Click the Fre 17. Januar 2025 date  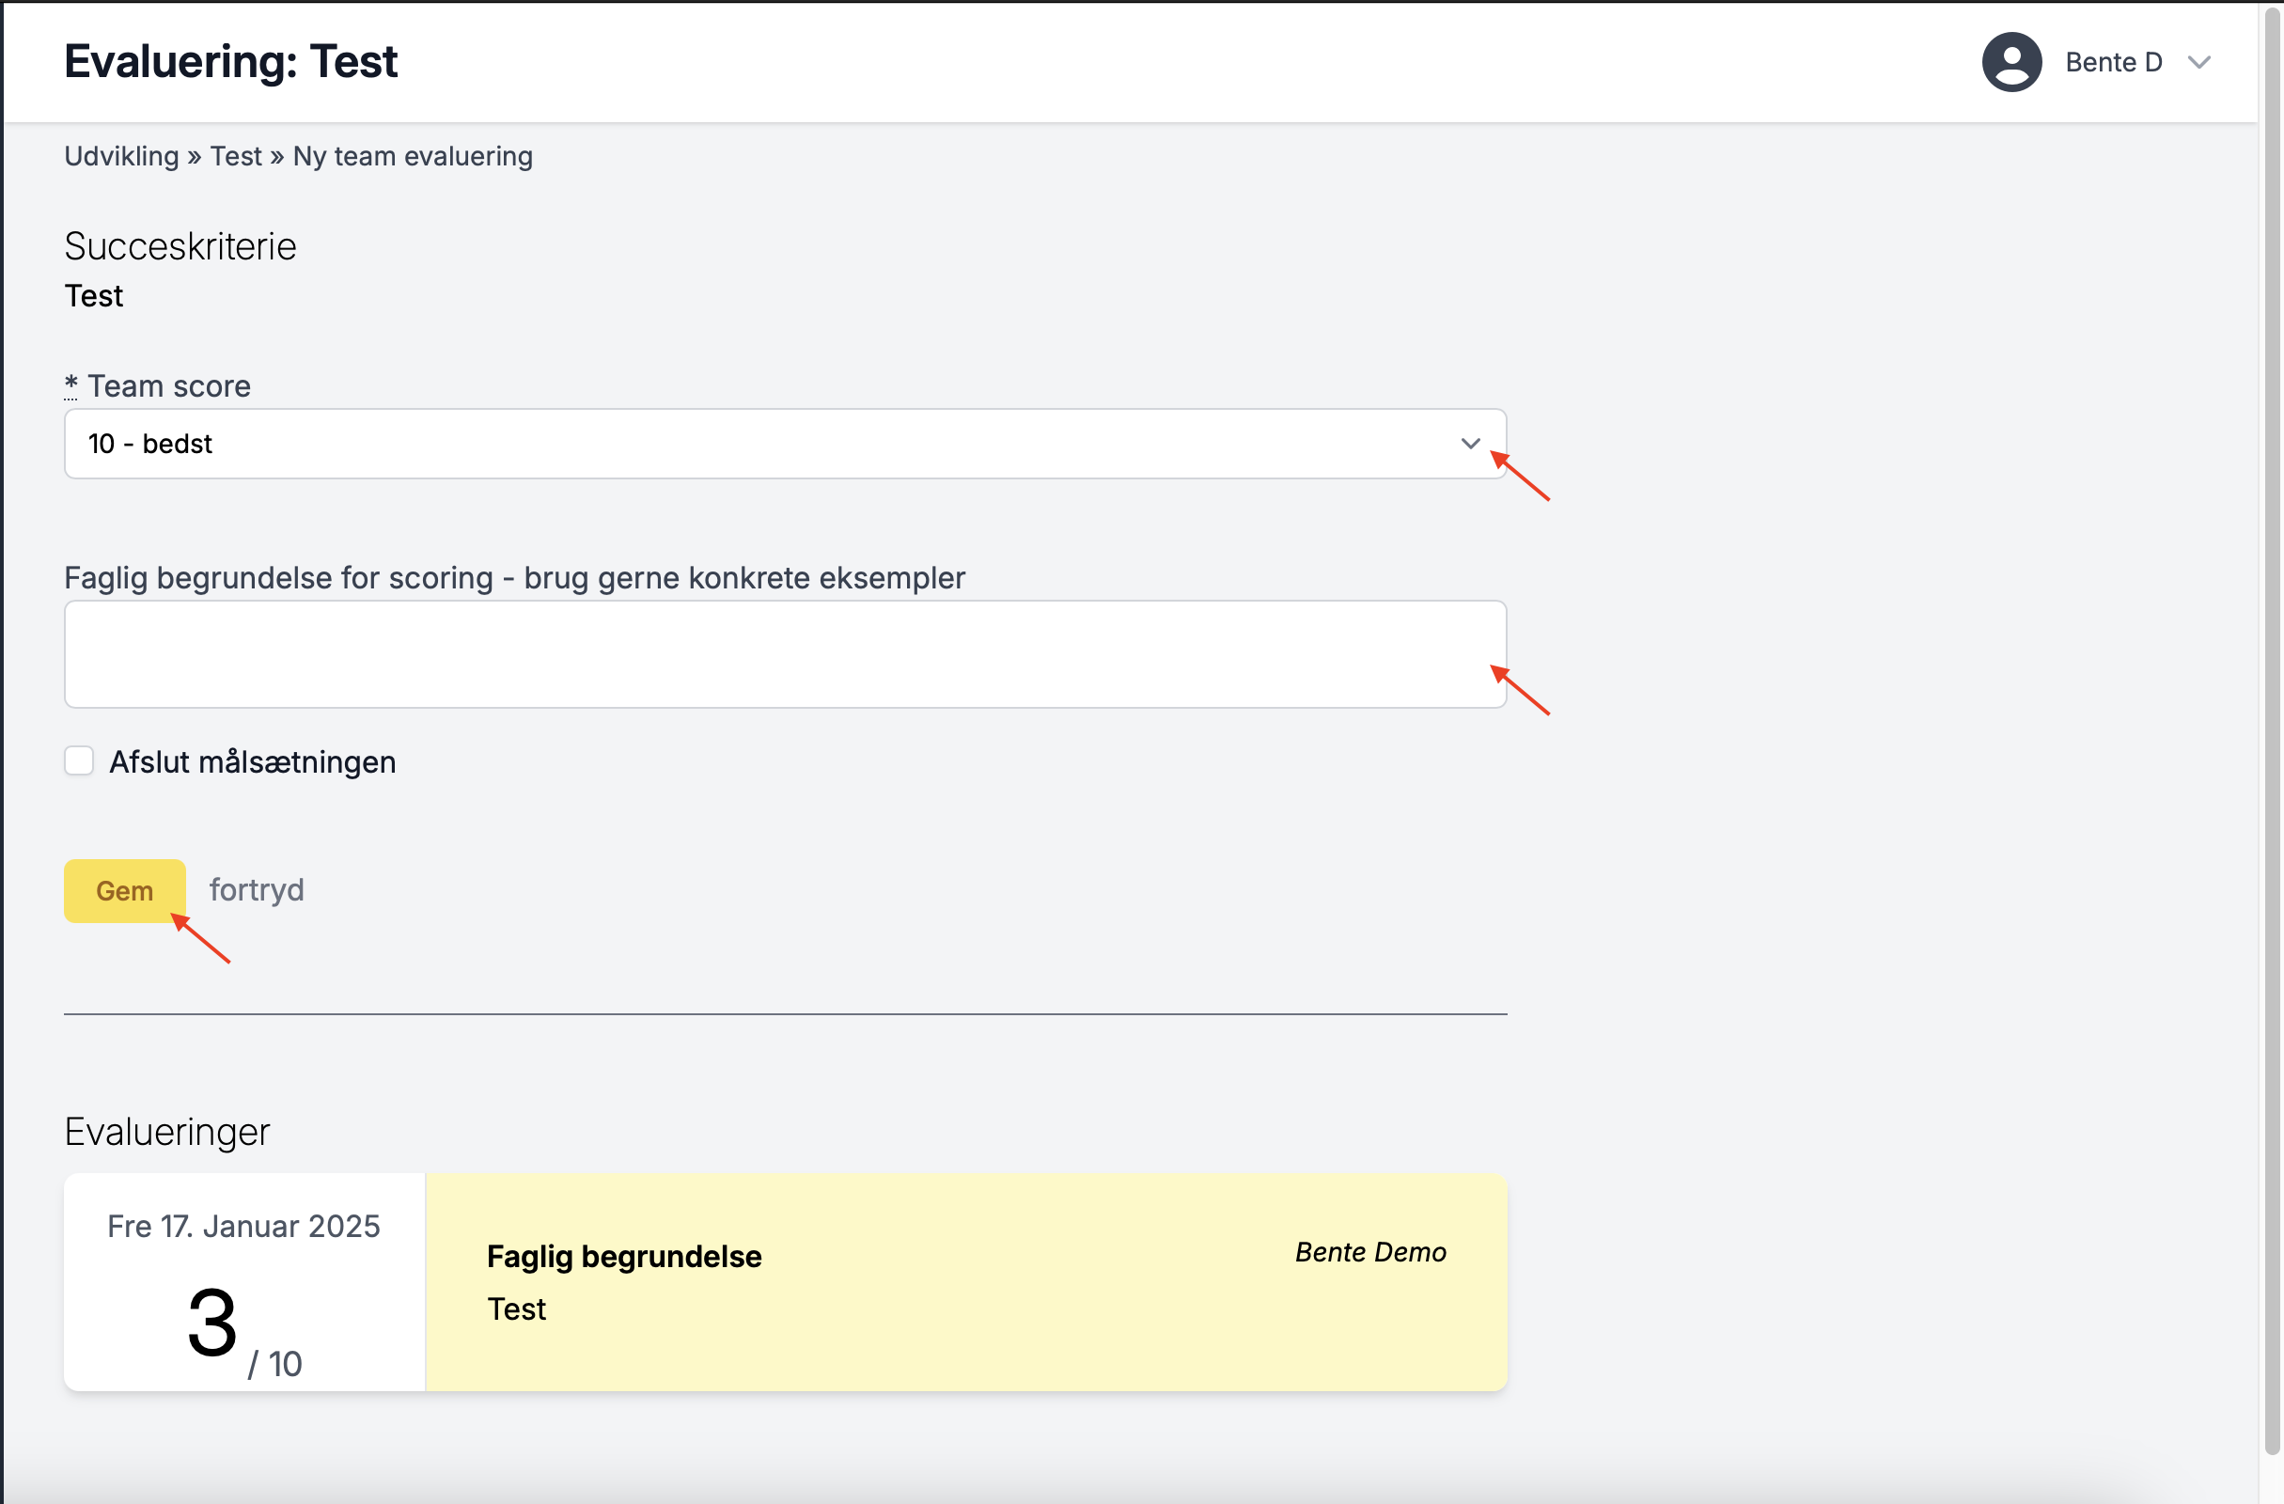point(243,1226)
